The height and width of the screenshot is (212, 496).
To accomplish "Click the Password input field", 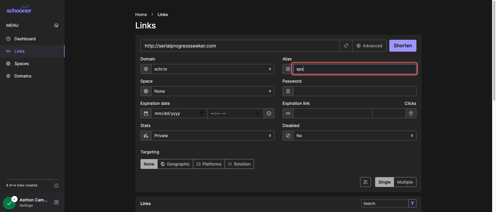I will point(355,91).
